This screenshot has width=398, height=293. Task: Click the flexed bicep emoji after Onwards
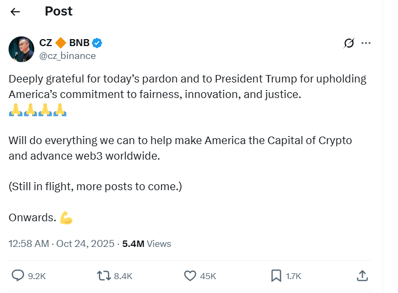coord(66,217)
